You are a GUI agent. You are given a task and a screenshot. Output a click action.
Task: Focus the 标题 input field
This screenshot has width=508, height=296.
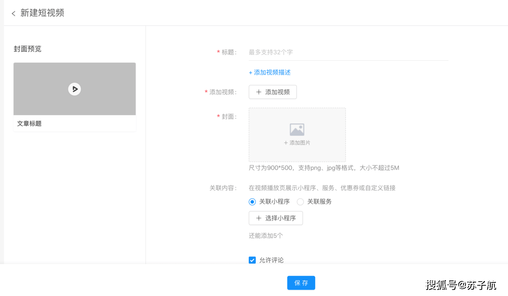(348, 52)
